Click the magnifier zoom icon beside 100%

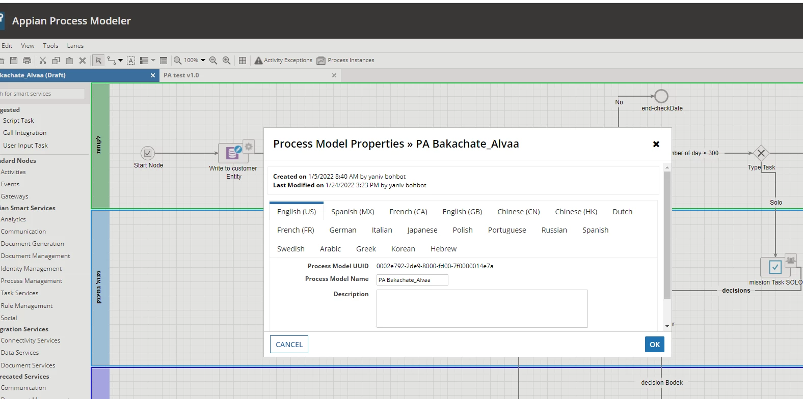click(178, 61)
